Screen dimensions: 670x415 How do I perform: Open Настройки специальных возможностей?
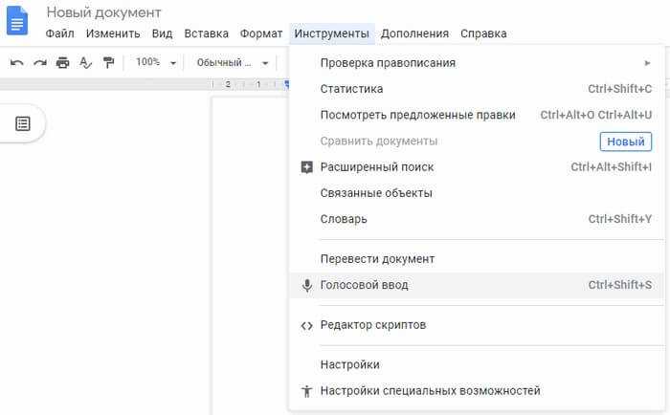[x=477, y=391]
